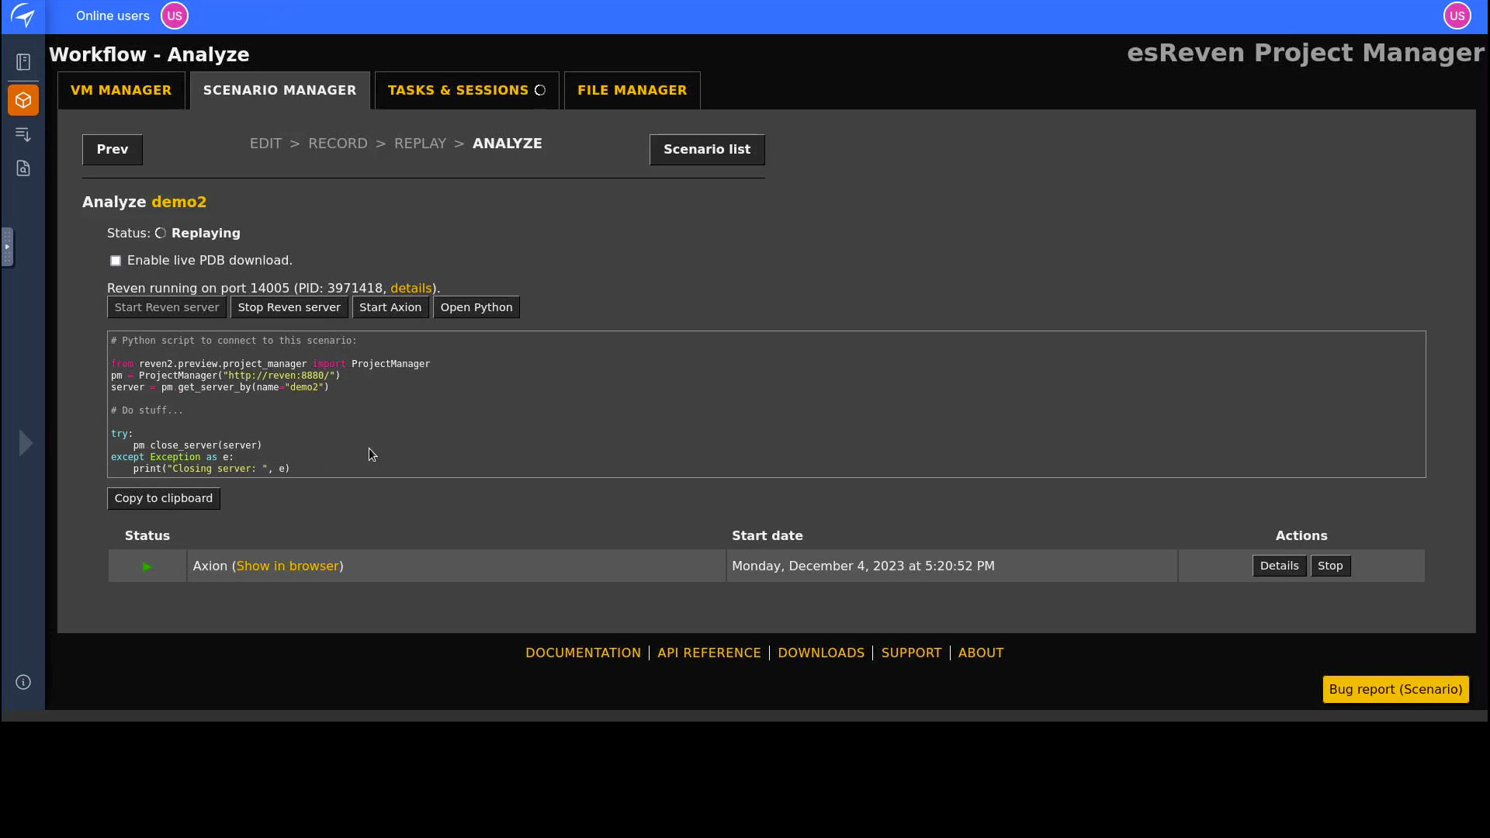Open the book icon in left sidebar
The height and width of the screenshot is (838, 1490).
23,62
